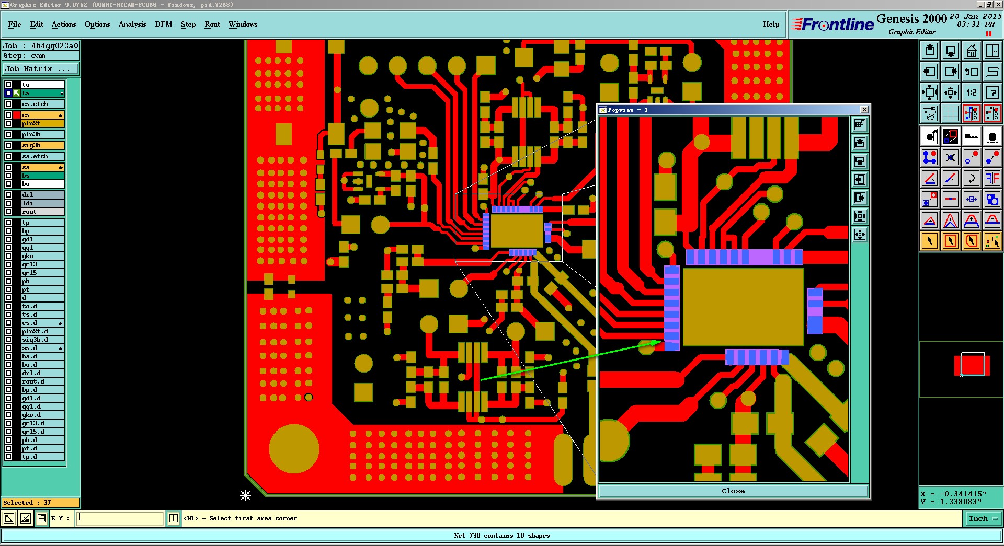The height and width of the screenshot is (546, 1004).
Task: Open the Windows menu
Action: tap(243, 24)
